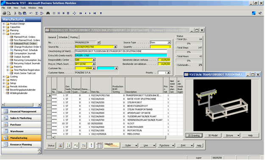Viewport: 265px width, 160px height.
Task: Open Print Preview from the toolbar
Action: pyautogui.click(x=9, y=13)
